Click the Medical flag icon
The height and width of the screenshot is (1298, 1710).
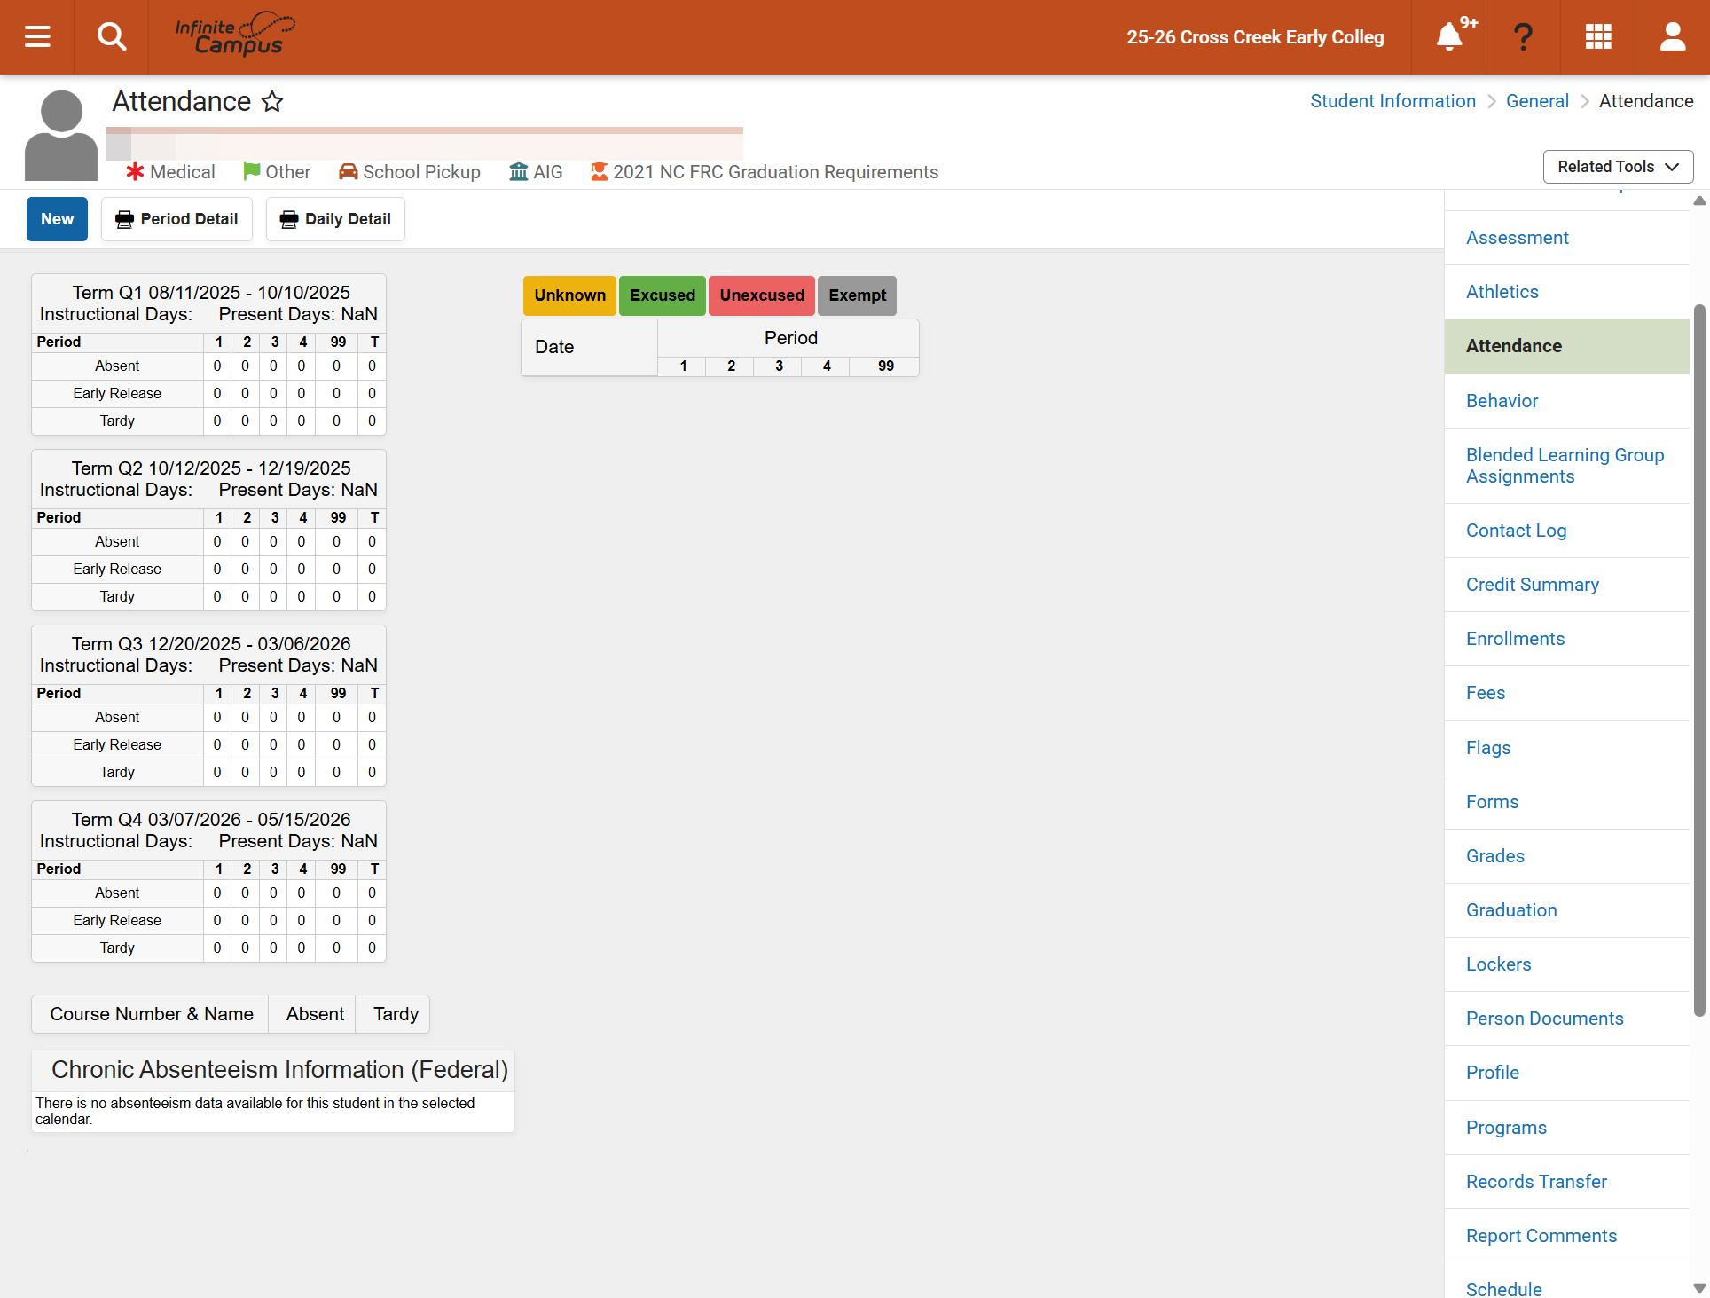click(x=135, y=171)
